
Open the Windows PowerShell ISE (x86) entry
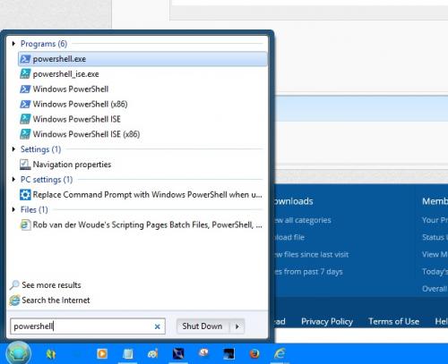click(x=142, y=134)
